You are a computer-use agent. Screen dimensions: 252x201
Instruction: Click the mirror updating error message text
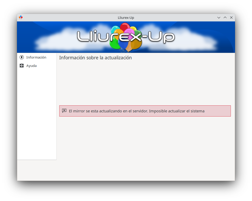pyautogui.click(x=137, y=111)
